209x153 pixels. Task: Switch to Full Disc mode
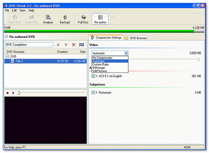tap(83, 19)
